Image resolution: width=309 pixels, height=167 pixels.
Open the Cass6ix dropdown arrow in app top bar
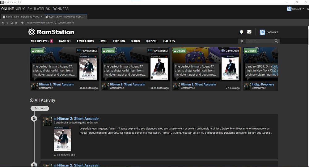(x=303, y=9)
